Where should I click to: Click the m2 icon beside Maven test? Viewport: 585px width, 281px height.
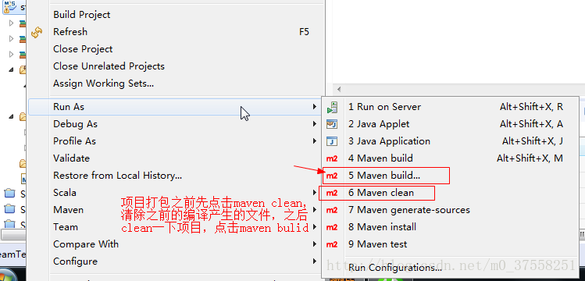pyautogui.click(x=332, y=244)
